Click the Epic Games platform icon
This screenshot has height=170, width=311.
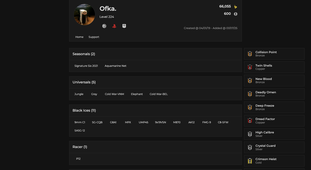(x=124, y=26)
